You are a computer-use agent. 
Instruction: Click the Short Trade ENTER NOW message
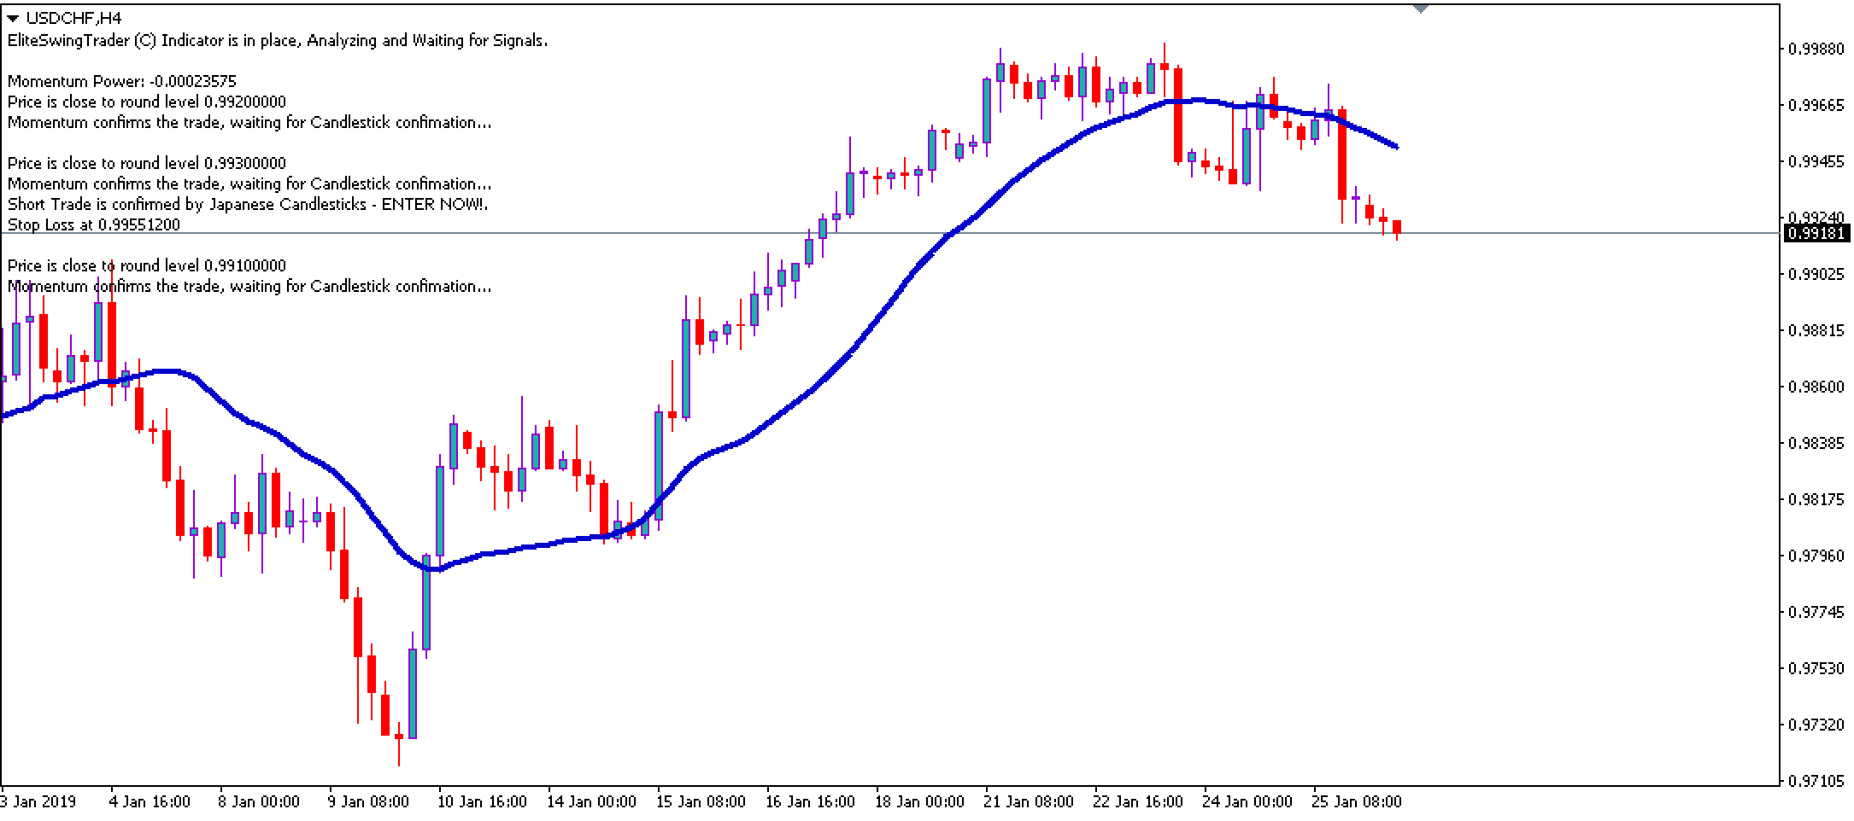pyautogui.click(x=248, y=205)
